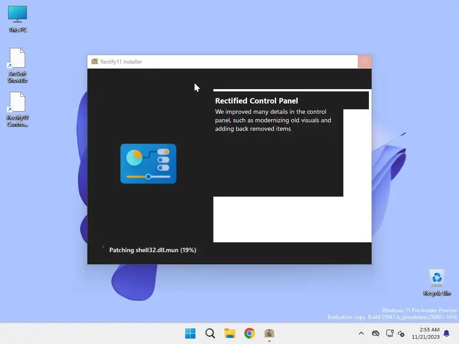Open the This PC desktop icon
This screenshot has height=344, width=459.
[17, 19]
